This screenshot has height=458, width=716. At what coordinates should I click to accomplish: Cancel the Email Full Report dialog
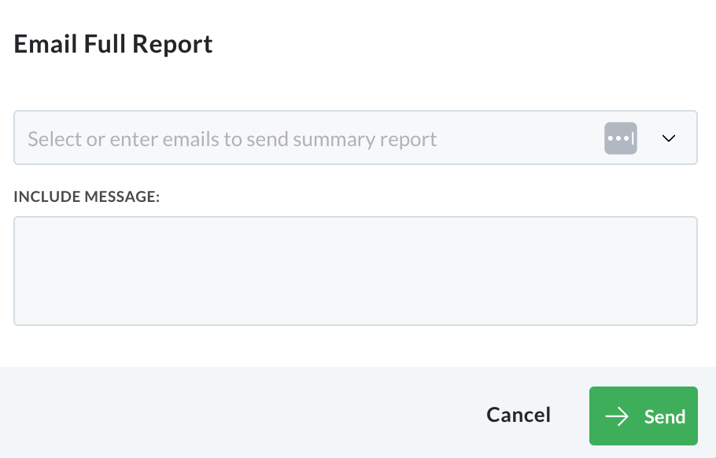pyautogui.click(x=519, y=415)
